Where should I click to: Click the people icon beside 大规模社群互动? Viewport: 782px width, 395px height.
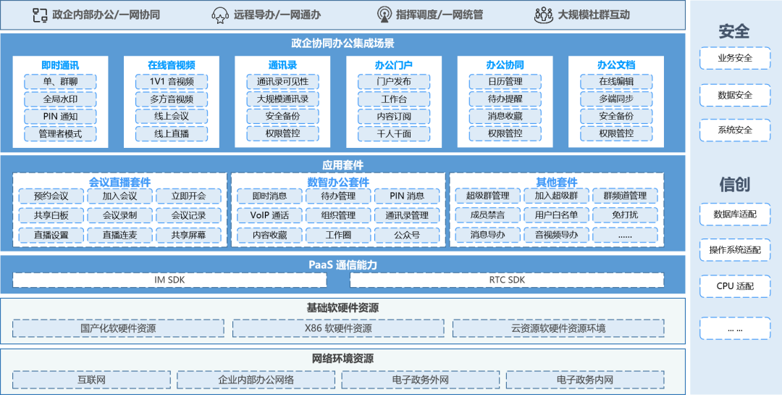tap(544, 14)
